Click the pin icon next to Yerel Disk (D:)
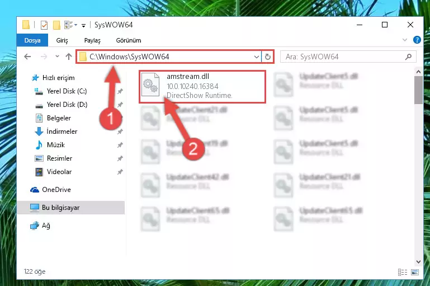430x286 pixels. [120, 105]
